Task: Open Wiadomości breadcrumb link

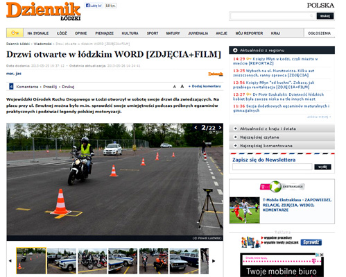Action: [x=43, y=44]
